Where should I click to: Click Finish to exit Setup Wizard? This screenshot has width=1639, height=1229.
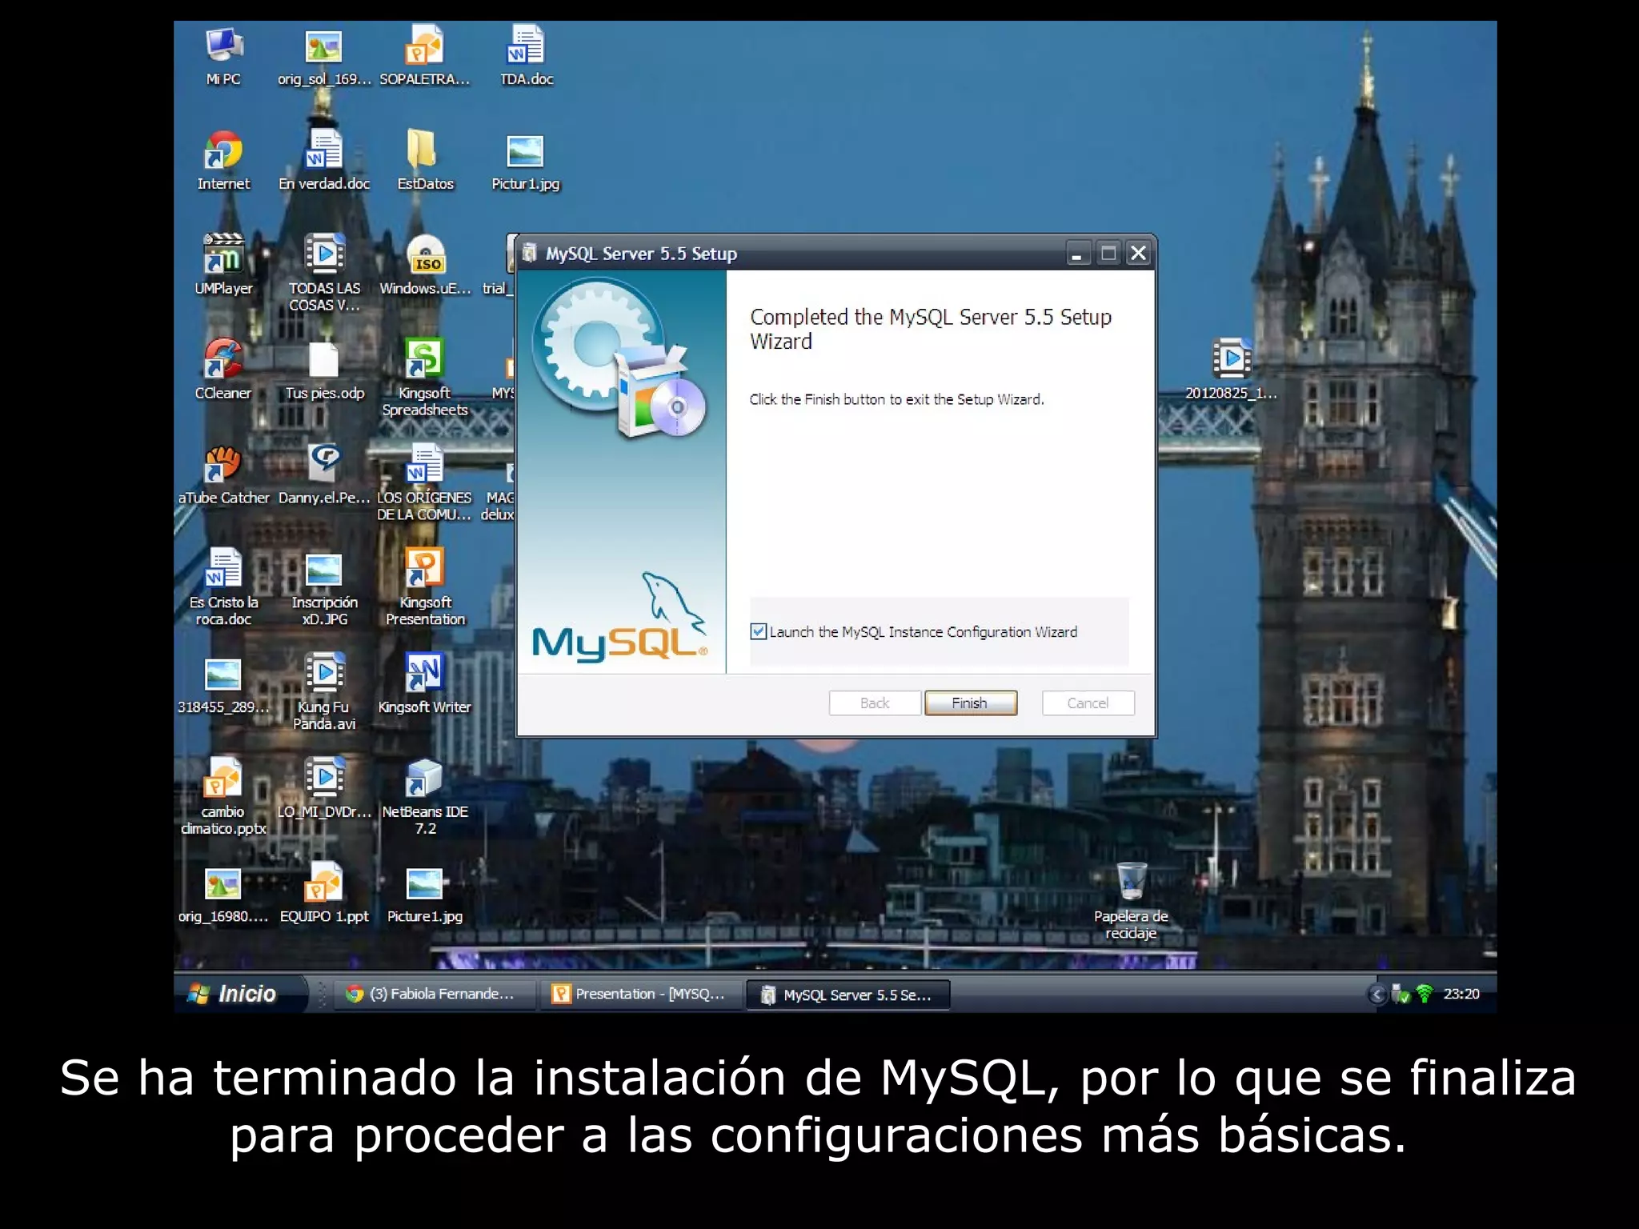(x=970, y=703)
